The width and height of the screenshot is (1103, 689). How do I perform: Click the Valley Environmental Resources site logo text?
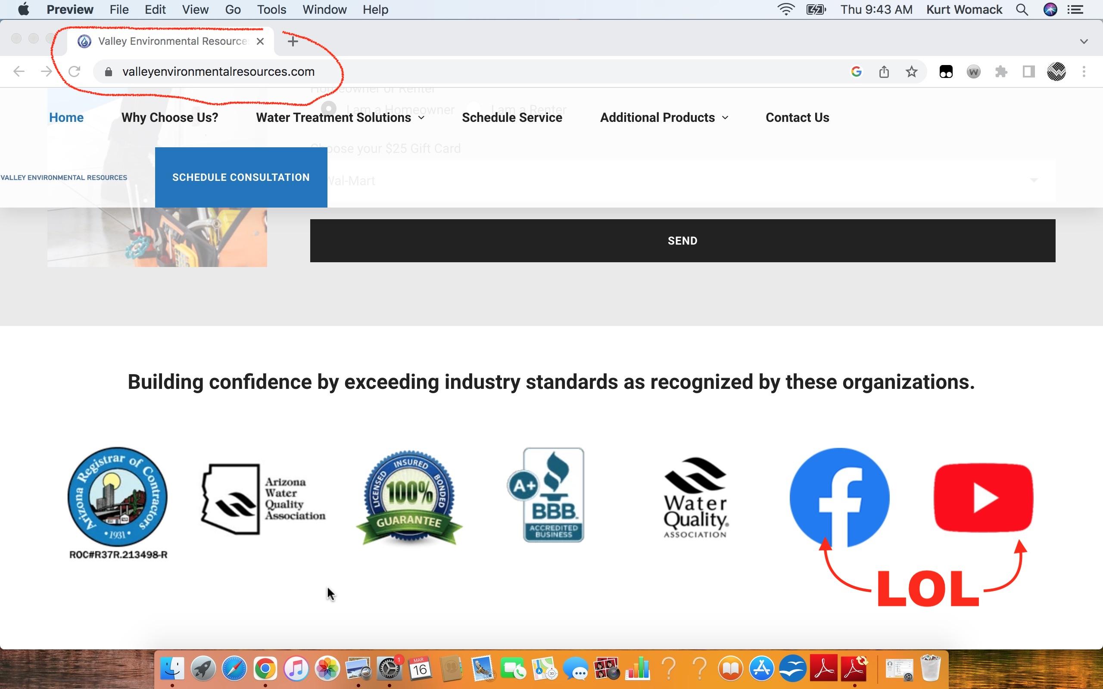click(64, 178)
